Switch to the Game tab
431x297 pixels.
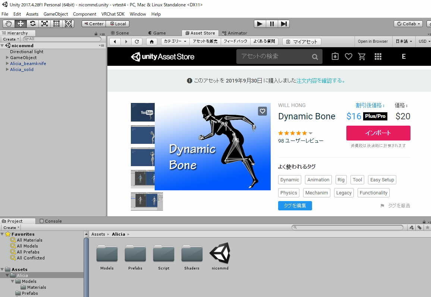point(157,33)
